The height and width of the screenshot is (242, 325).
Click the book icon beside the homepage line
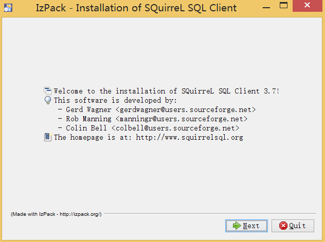click(x=48, y=137)
